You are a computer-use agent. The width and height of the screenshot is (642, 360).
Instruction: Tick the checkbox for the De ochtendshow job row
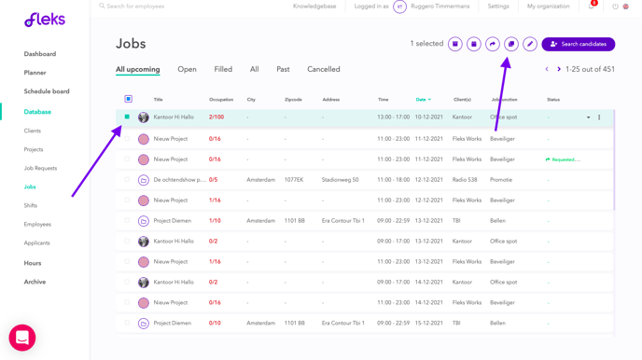click(127, 180)
